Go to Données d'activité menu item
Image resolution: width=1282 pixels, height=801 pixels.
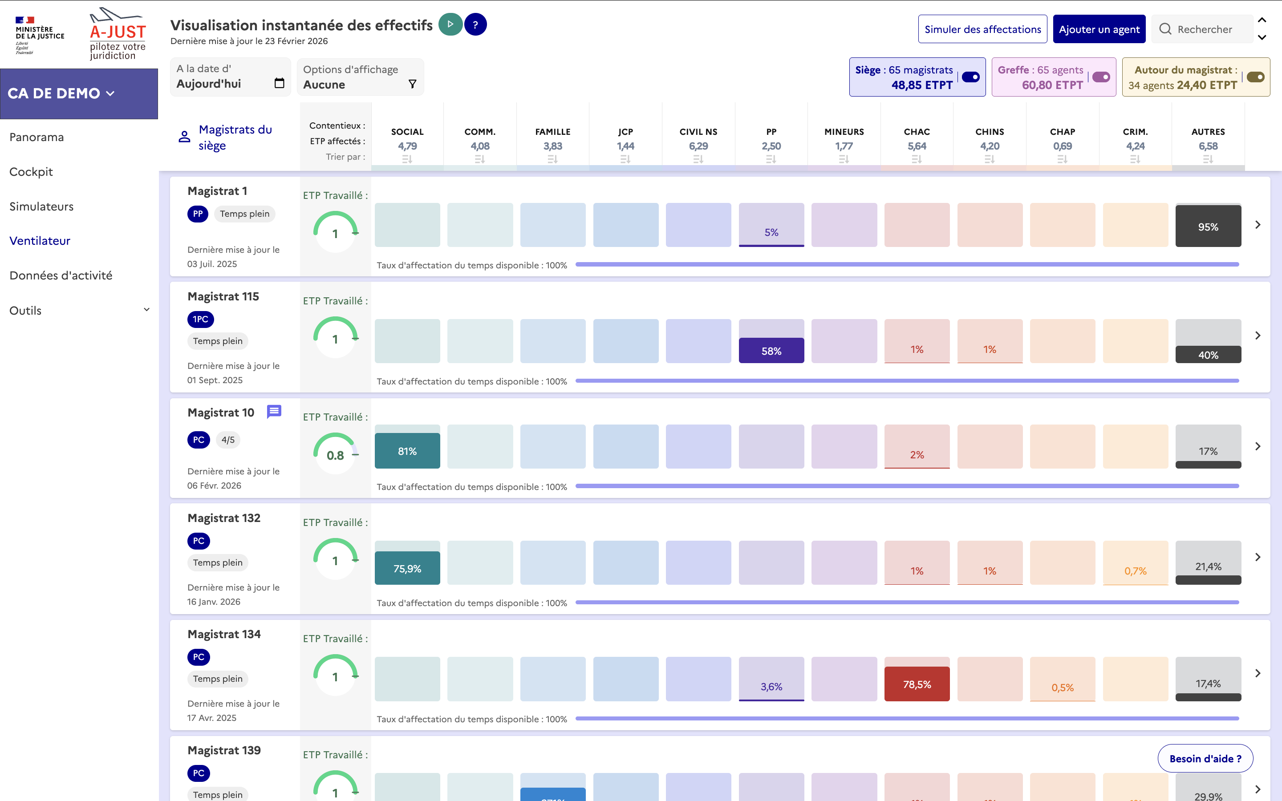(61, 275)
